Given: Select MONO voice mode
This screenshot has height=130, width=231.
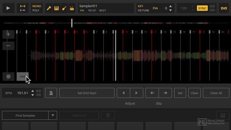Looking at the screenshot, I should point(37,6).
